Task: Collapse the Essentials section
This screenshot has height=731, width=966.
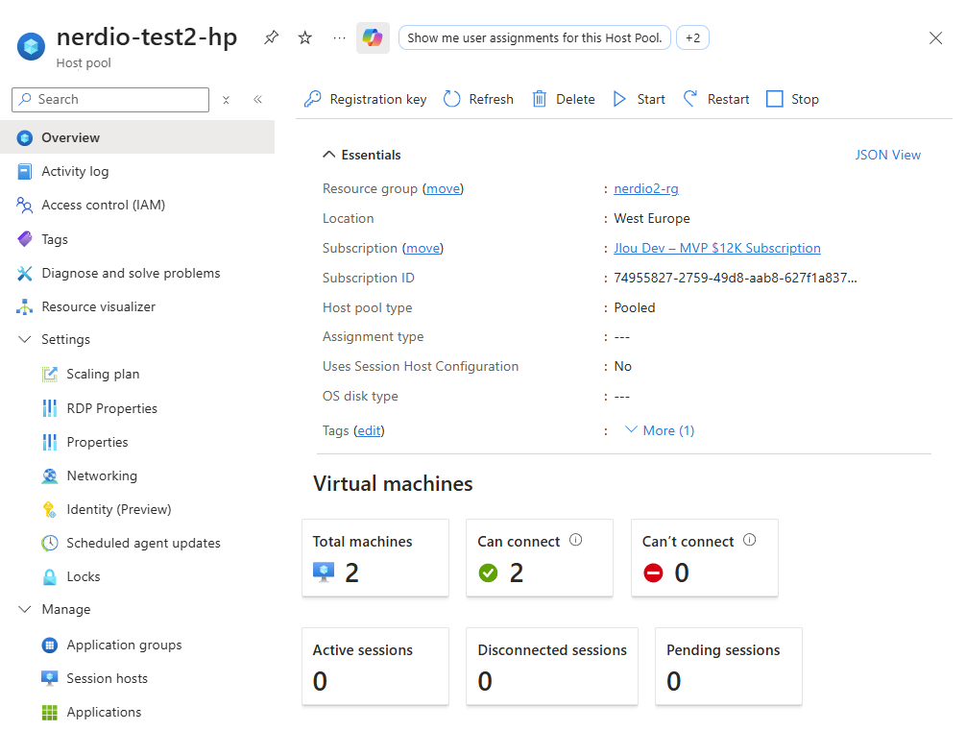Action: coord(329,155)
